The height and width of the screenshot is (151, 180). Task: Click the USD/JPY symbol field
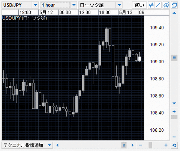[x=17, y=5]
